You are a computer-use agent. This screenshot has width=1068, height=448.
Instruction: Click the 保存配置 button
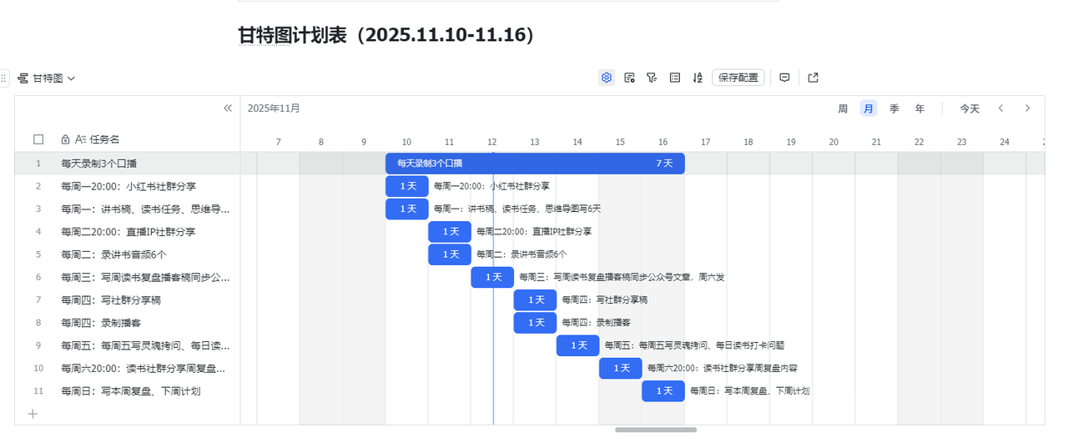738,78
